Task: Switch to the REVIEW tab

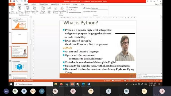Action: [x=75, y=4]
